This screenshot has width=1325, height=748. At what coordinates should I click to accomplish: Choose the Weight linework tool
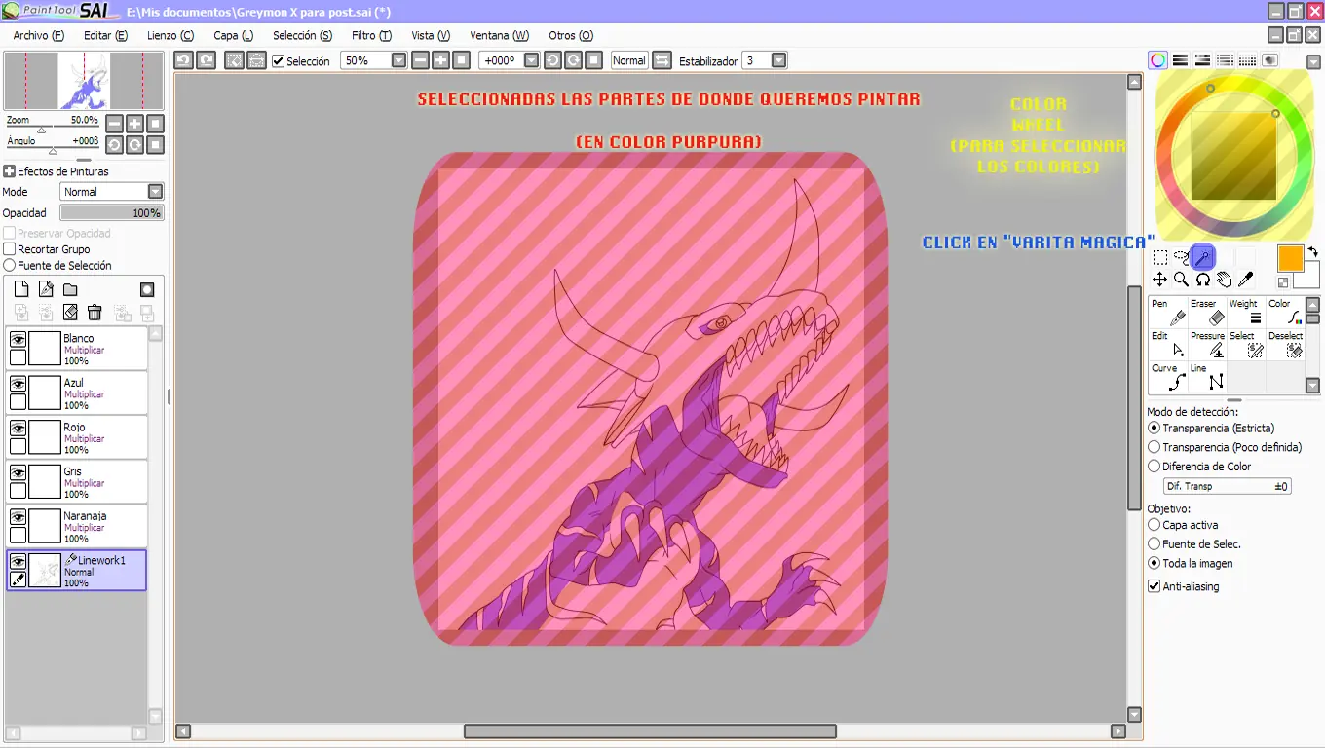[x=1246, y=312]
